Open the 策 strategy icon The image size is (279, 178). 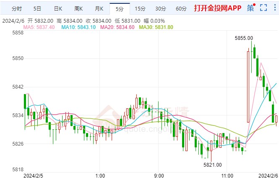250,8
